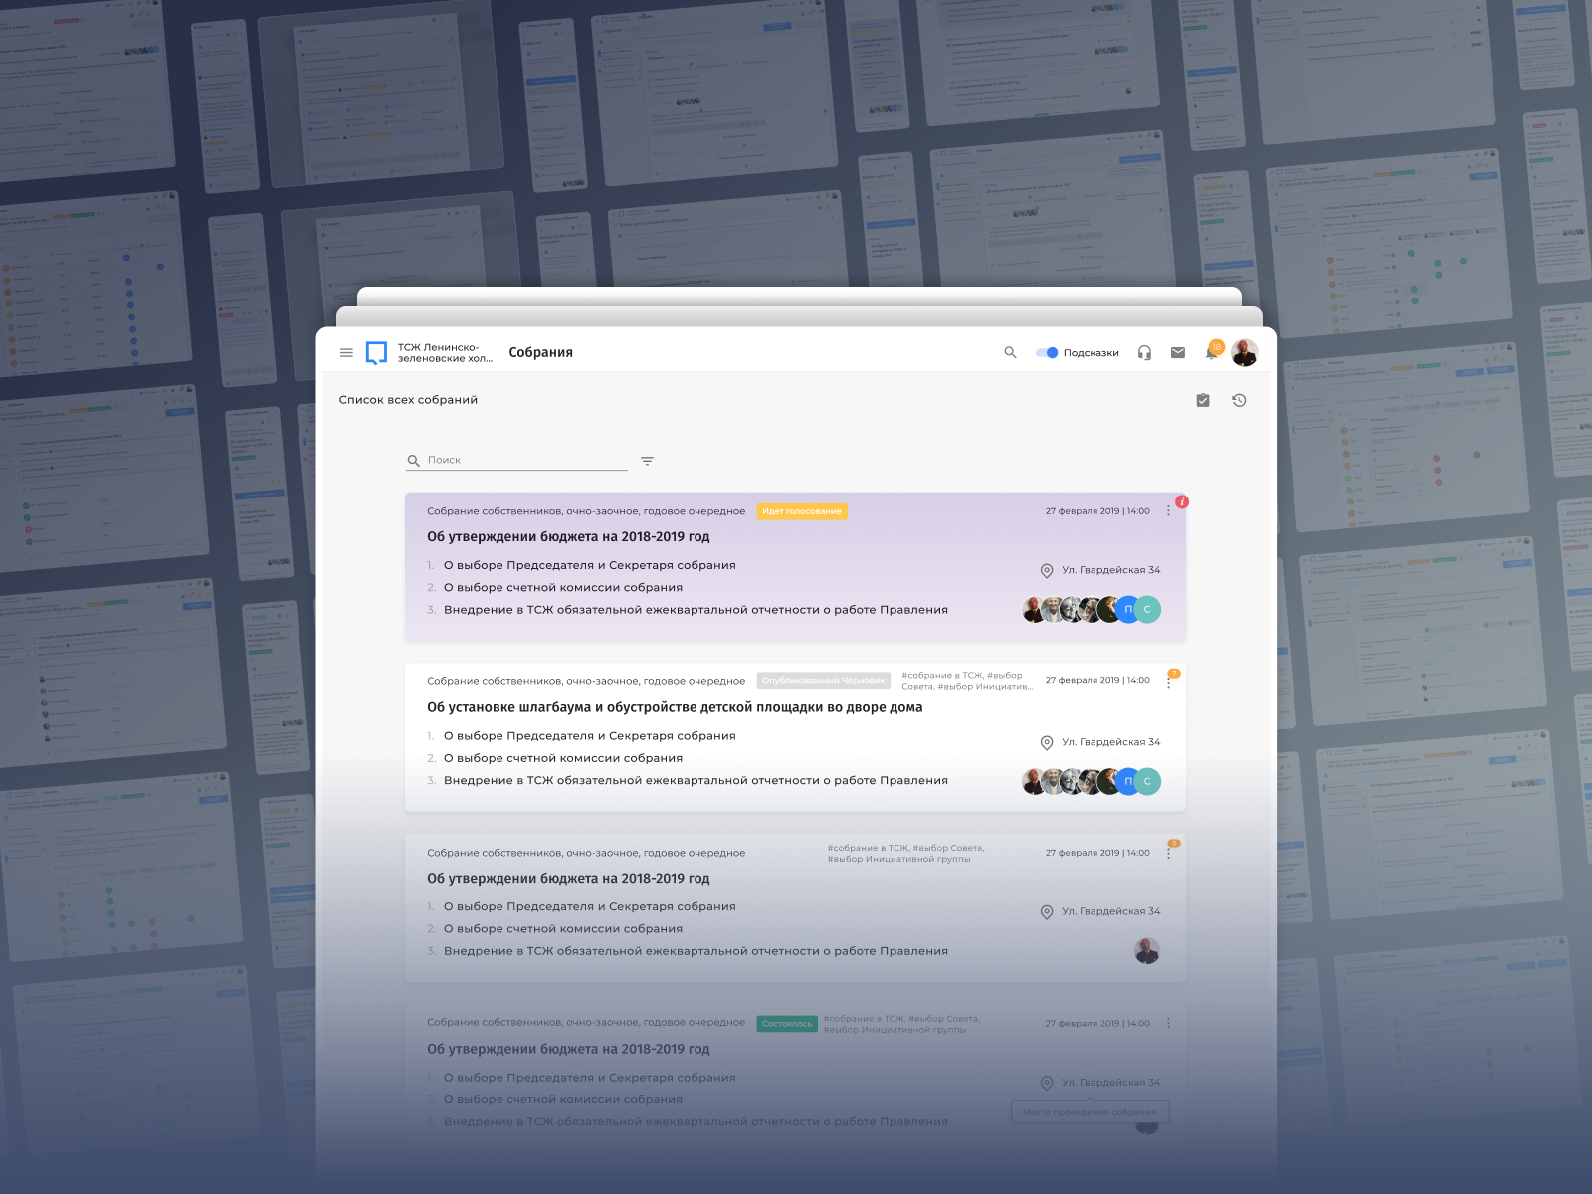1592x1194 pixels.
Task: Click date '27 февраля 2019 | 14:00' on voting card
Action: point(1097,511)
